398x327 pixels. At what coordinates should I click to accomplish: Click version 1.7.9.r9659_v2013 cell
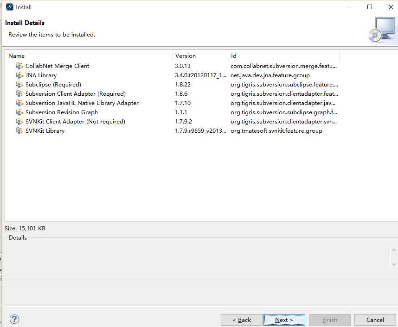[200, 130]
